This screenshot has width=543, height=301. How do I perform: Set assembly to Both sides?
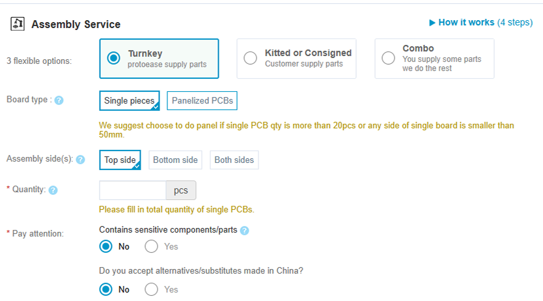coord(234,160)
